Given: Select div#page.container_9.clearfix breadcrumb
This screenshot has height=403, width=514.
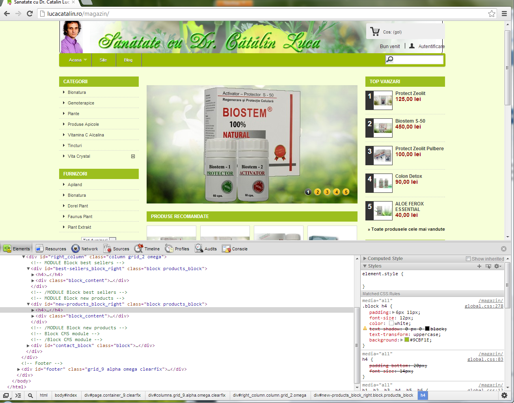Looking at the screenshot, I should coord(112,395).
